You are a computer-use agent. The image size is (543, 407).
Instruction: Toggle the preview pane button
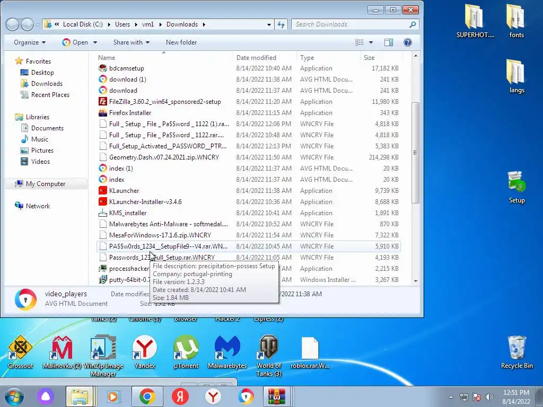(389, 42)
